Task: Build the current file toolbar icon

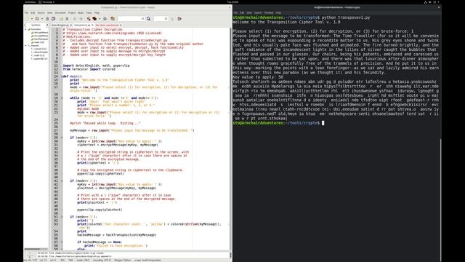Action: coord(94,19)
